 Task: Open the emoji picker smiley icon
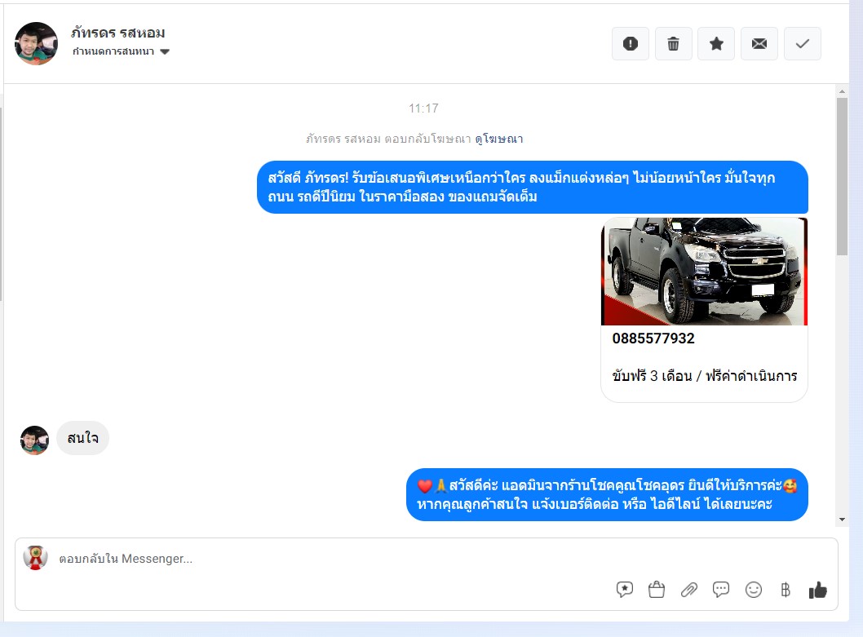point(754,590)
